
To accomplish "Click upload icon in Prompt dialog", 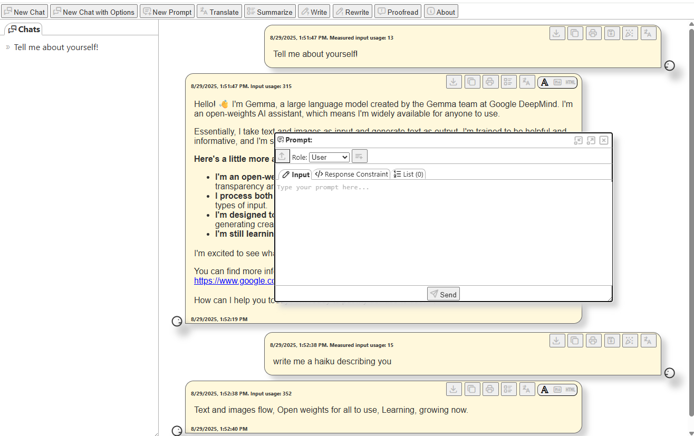I will [282, 157].
